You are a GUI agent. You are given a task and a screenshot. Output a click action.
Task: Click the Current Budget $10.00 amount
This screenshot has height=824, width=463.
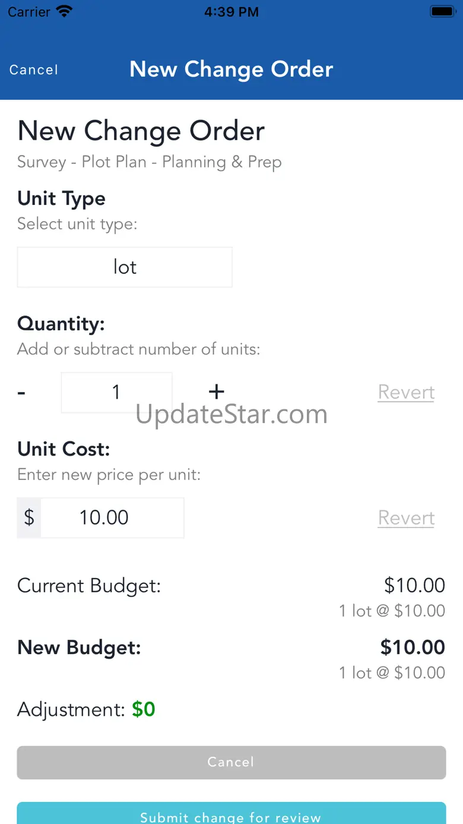[x=414, y=585]
